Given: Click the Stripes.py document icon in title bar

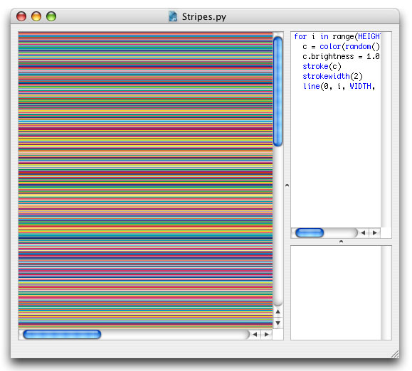Looking at the screenshot, I should click(x=173, y=16).
